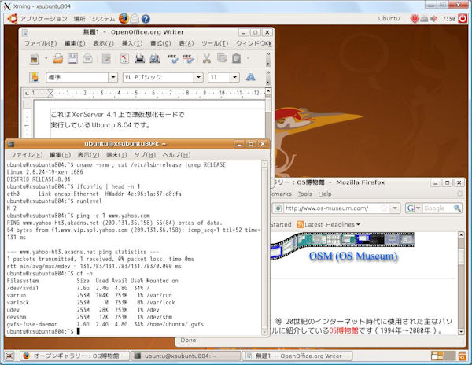Open the ツール(T) menu in Writer

(x=215, y=43)
